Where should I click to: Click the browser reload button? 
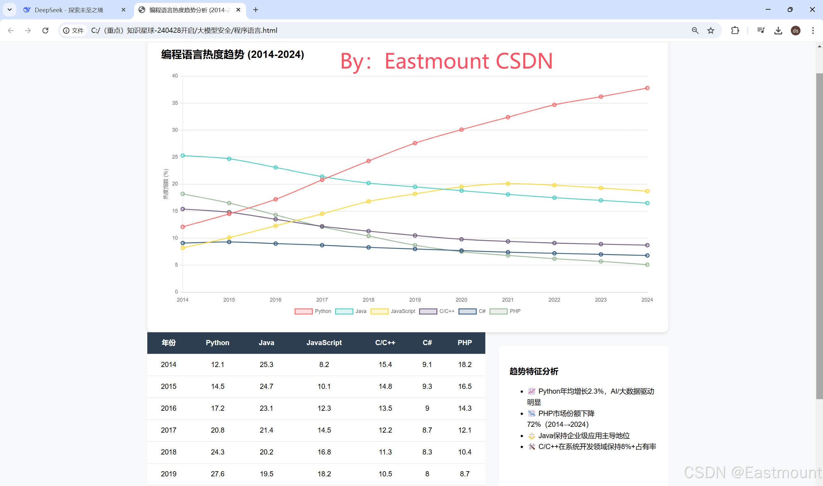coord(45,31)
